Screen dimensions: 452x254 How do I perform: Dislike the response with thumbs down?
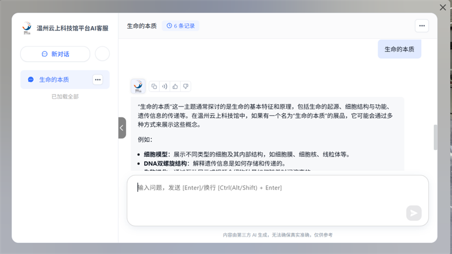(x=185, y=87)
